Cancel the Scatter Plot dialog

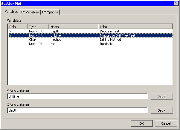166,123
